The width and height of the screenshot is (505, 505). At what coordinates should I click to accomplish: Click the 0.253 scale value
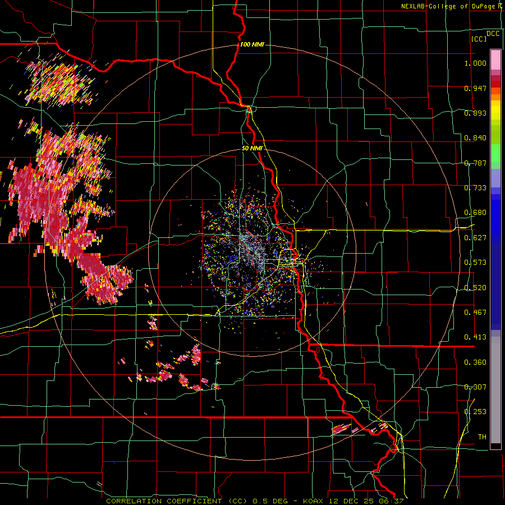[x=475, y=412]
